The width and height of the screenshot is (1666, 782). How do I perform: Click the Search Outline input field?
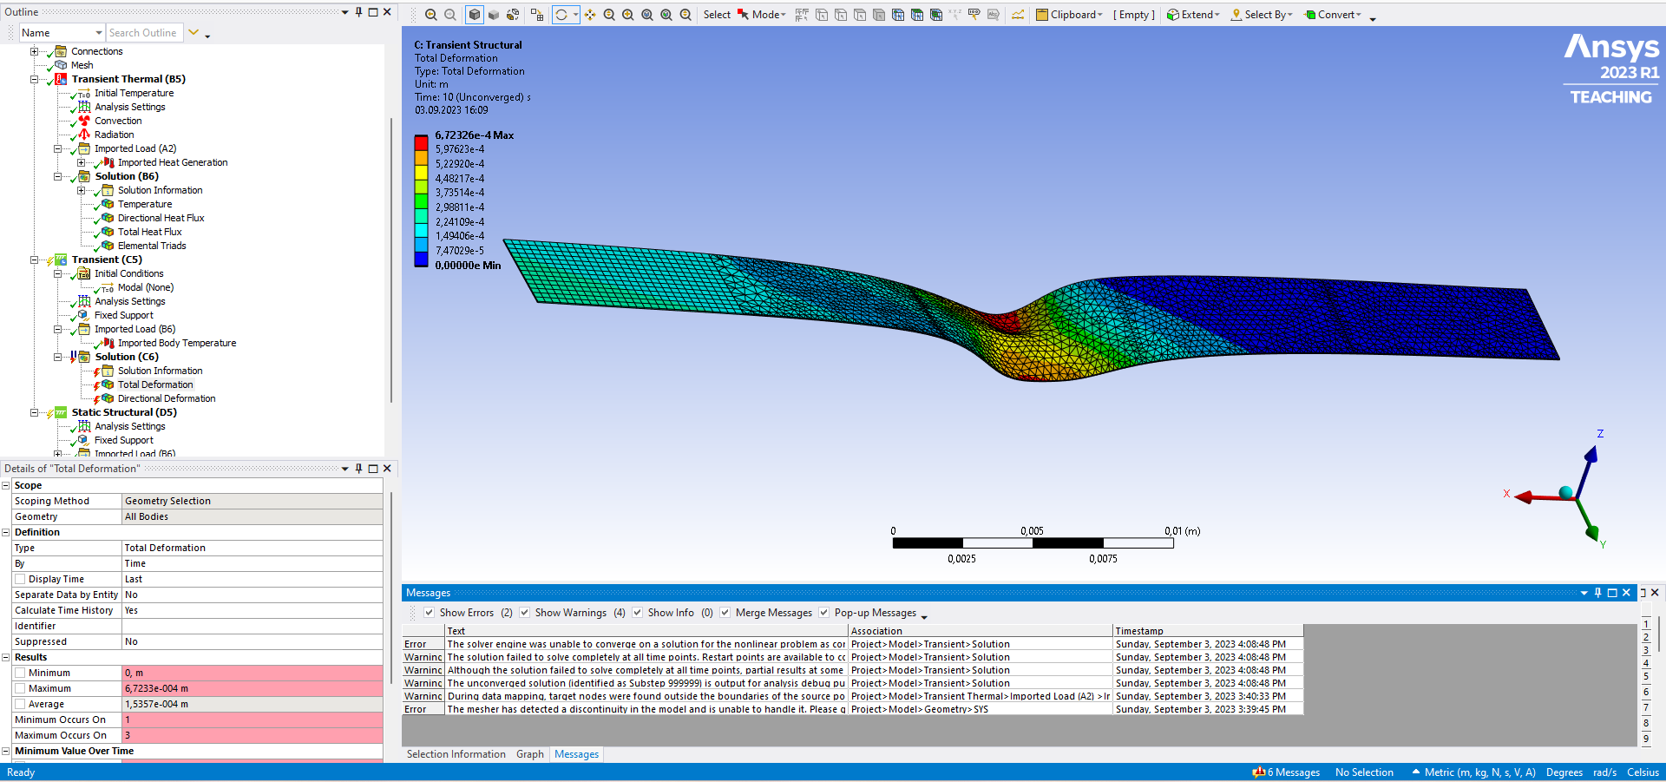(143, 33)
